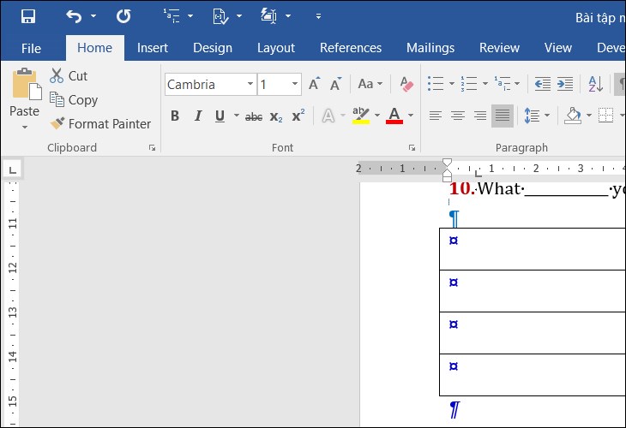The width and height of the screenshot is (626, 428).
Task: Apply strikethrough to selected text
Action: [x=254, y=116]
